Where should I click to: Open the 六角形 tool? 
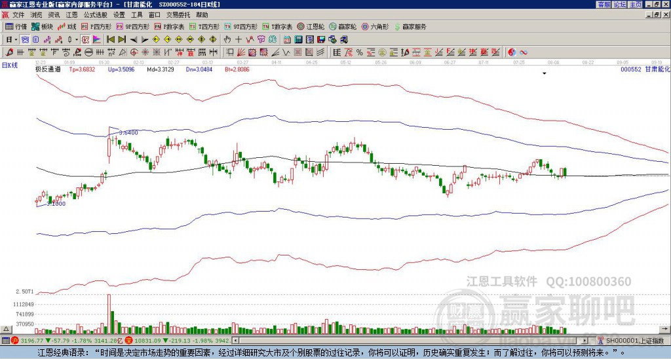[x=375, y=26]
